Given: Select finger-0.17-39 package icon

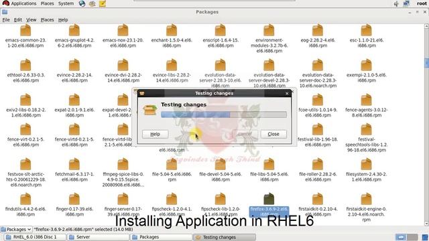Looking at the screenshot, I should [74, 199].
